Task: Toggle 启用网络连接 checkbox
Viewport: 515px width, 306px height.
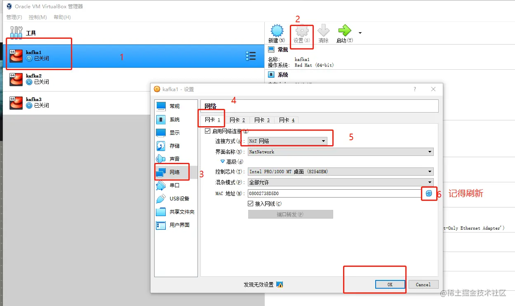Action: click(x=207, y=131)
